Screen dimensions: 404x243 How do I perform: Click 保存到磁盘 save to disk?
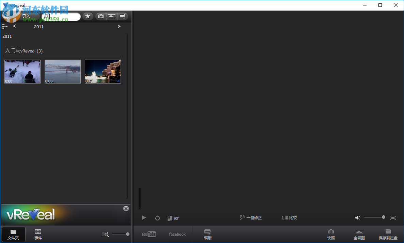[388, 234]
